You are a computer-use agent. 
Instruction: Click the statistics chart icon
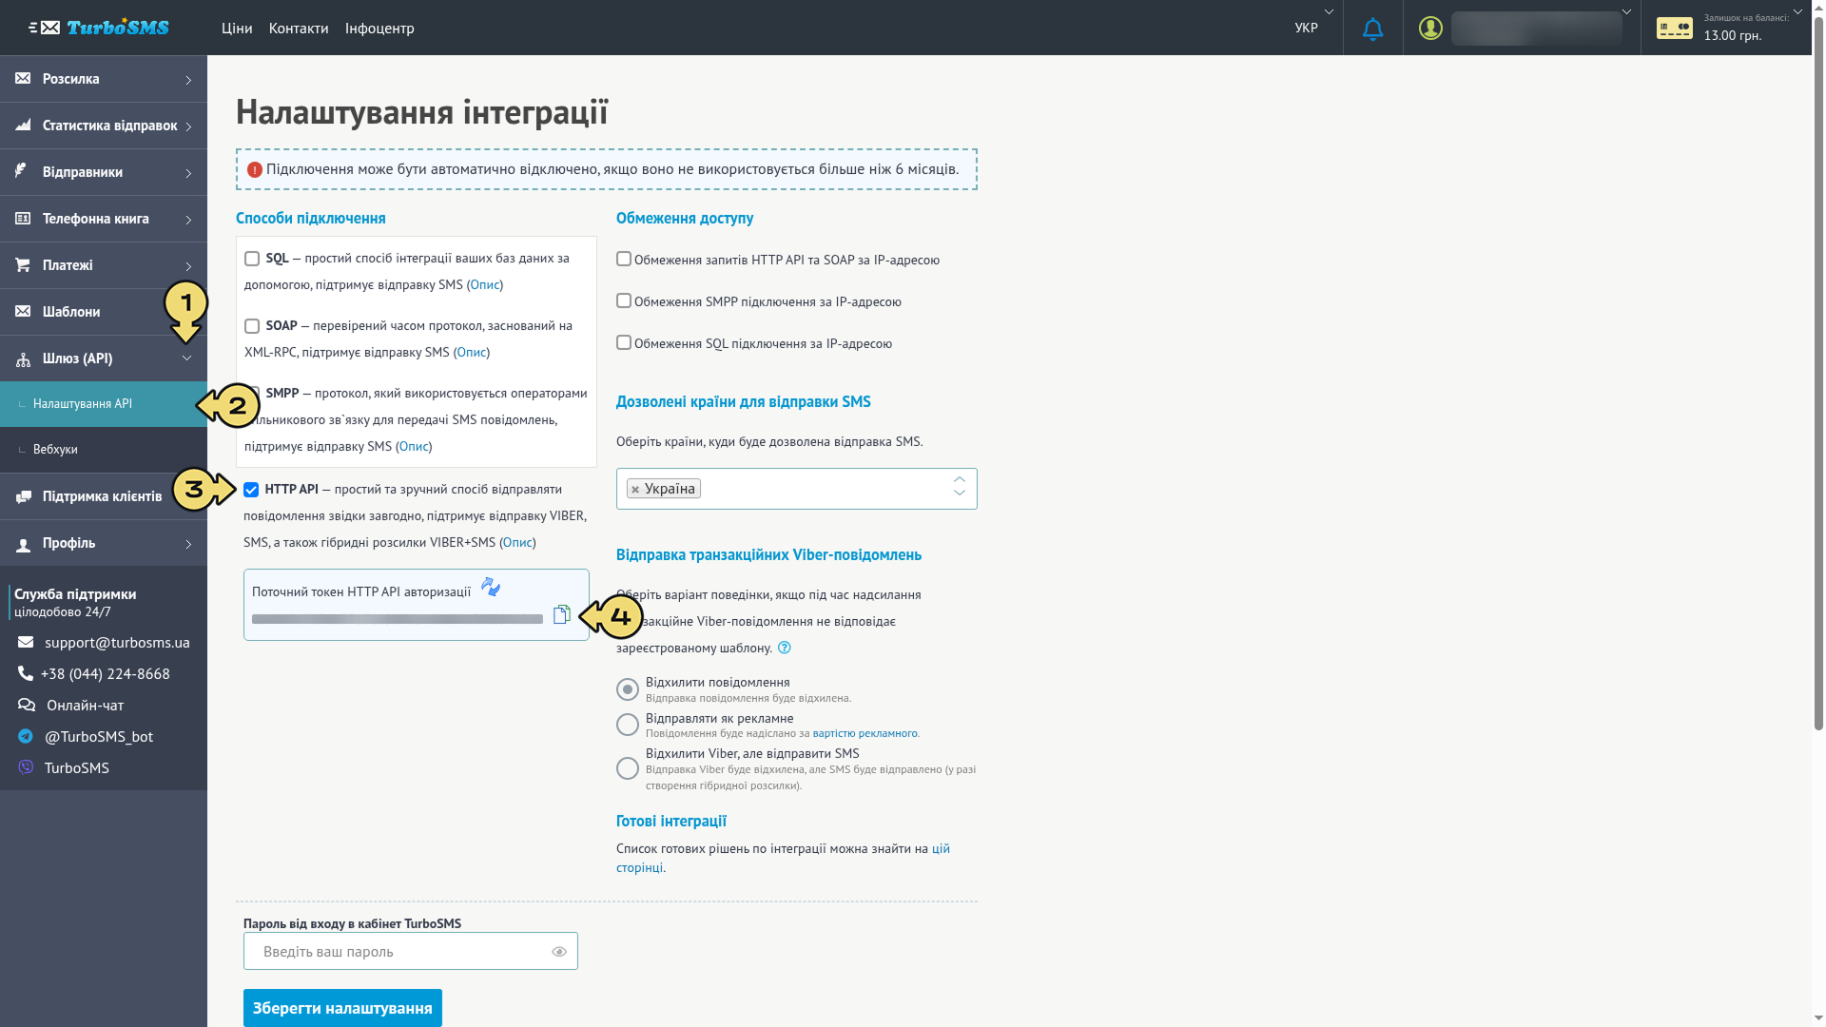pos(23,126)
